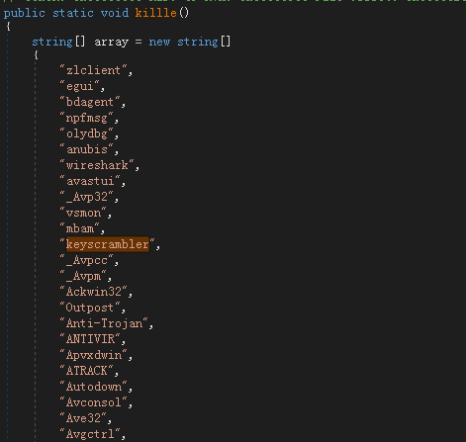Viewport: 466px width, 442px height.
Task: Click the "bdagent" string literal
Action: (x=90, y=102)
